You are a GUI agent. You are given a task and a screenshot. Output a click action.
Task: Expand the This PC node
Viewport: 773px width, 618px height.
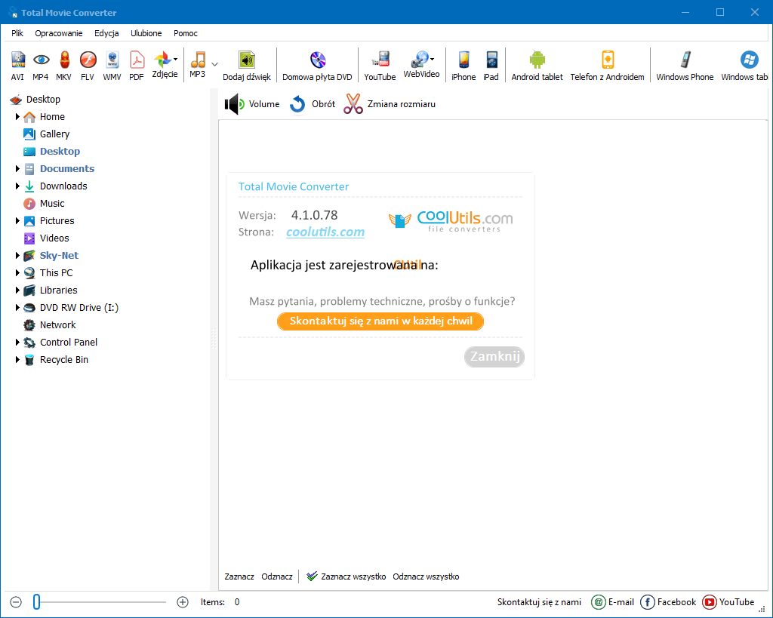[x=17, y=272]
